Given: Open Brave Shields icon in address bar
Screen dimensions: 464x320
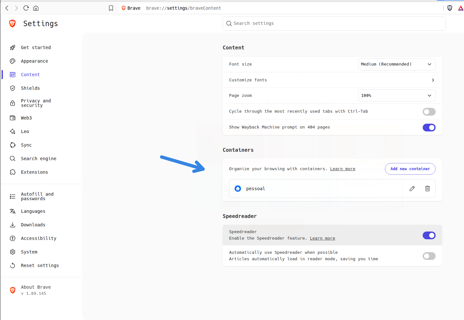Looking at the screenshot, I should 450,8.
